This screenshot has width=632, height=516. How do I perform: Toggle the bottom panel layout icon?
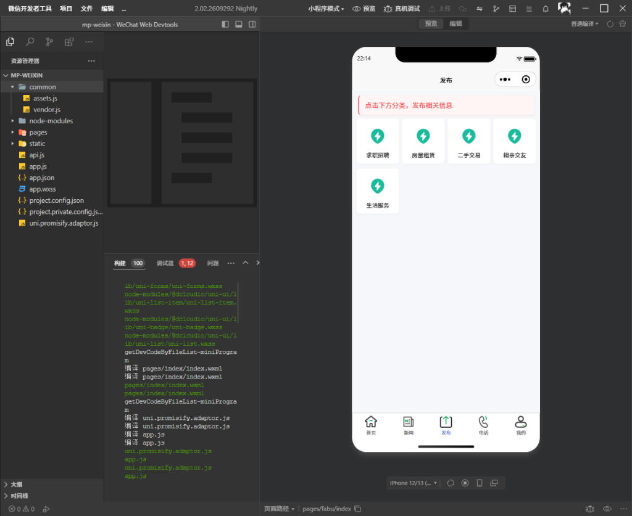[x=239, y=24]
